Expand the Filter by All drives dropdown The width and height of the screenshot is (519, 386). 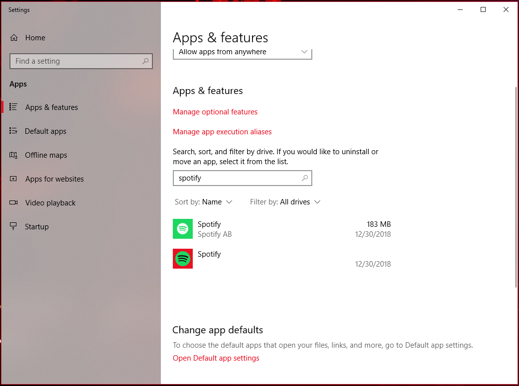[285, 202]
